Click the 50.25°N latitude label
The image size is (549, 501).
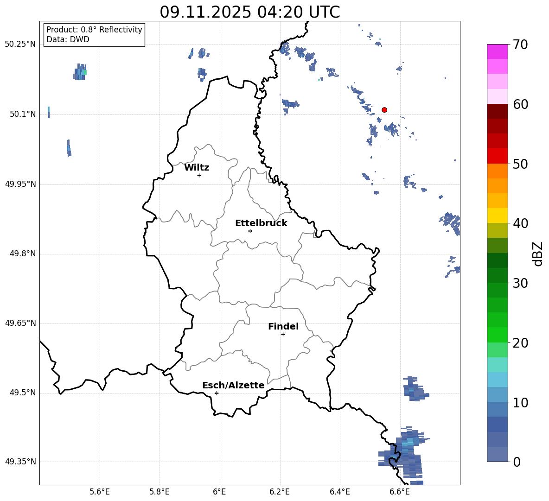click(20, 44)
